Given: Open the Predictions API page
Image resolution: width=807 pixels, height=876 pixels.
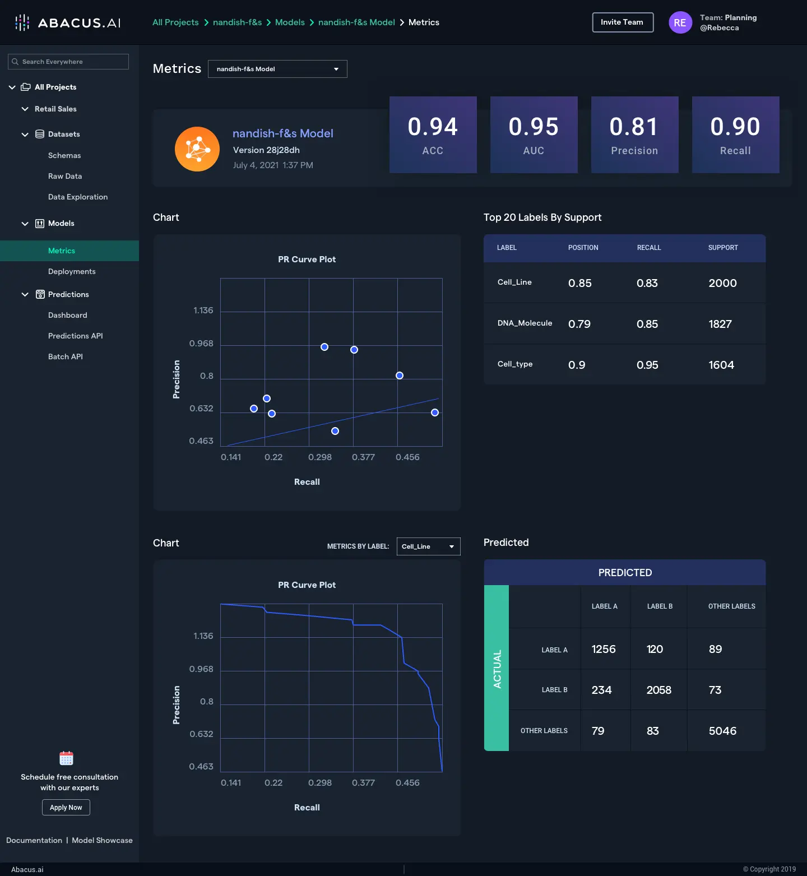Looking at the screenshot, I should [x=76, y=336].
